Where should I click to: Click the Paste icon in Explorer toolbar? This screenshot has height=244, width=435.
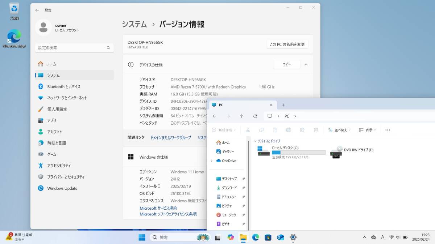click(x=275, y=130)
